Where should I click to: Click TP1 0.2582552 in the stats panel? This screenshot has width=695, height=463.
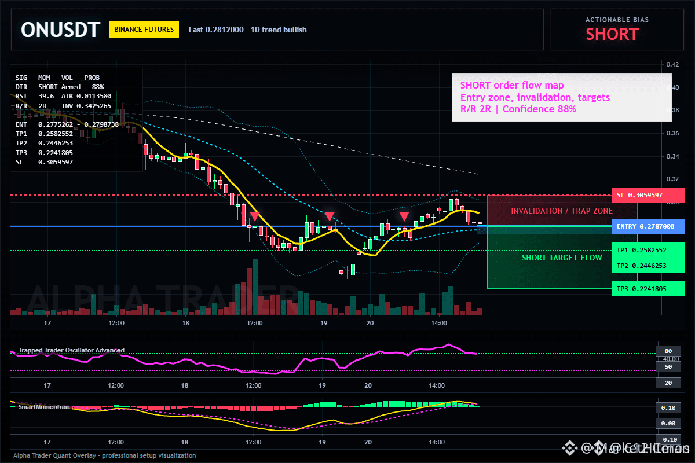[x=44, y=134]
